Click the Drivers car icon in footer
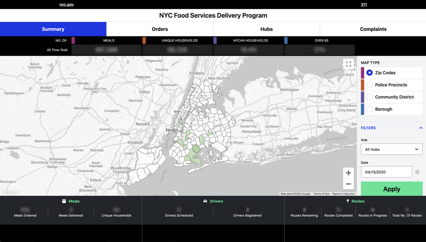426x242 pixels. [205, 201]
